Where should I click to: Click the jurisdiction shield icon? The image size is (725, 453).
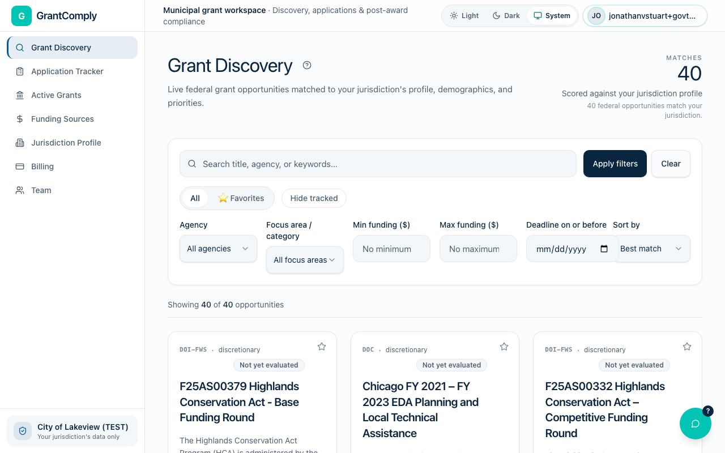(23, 431)
